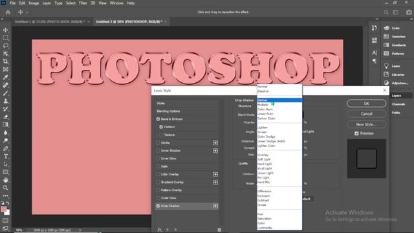The width and height of the screenshot is (414, 233).
Task: Choose Overlay in blend mode list
Action: (x=279, y=155)
